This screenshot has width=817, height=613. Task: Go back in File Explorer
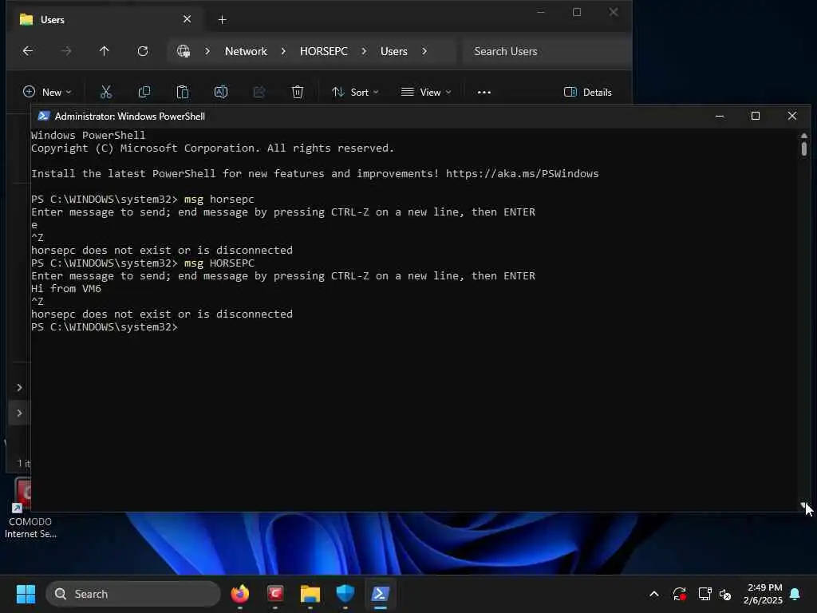(28, 51)
